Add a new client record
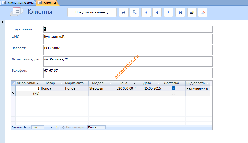The image size is (248, 143). click(192, 12)
